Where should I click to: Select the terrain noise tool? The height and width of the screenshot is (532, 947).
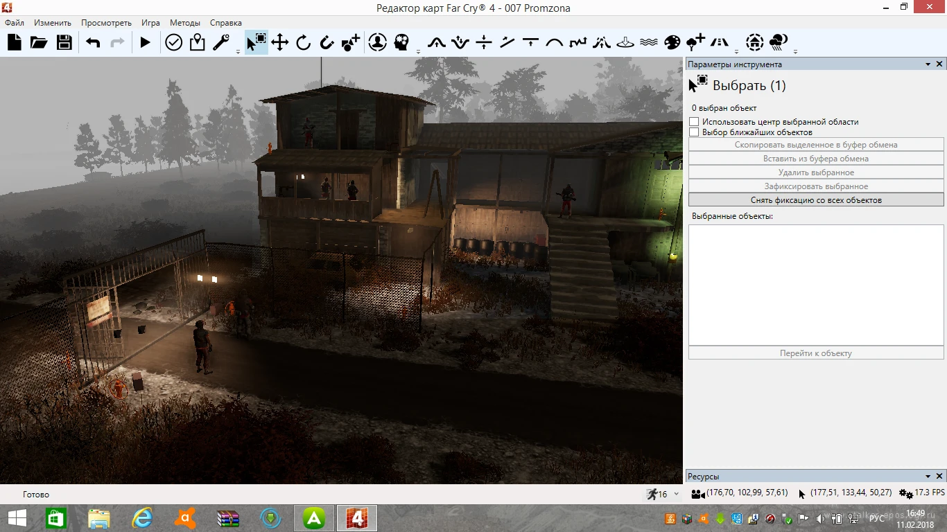point(578,43)
